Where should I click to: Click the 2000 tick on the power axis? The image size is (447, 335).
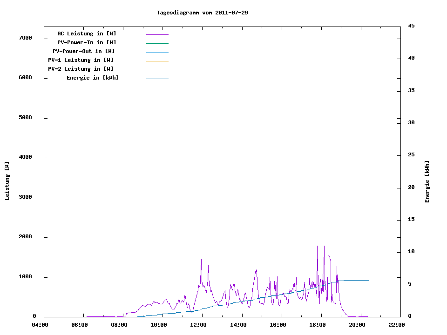coord(25,237)
